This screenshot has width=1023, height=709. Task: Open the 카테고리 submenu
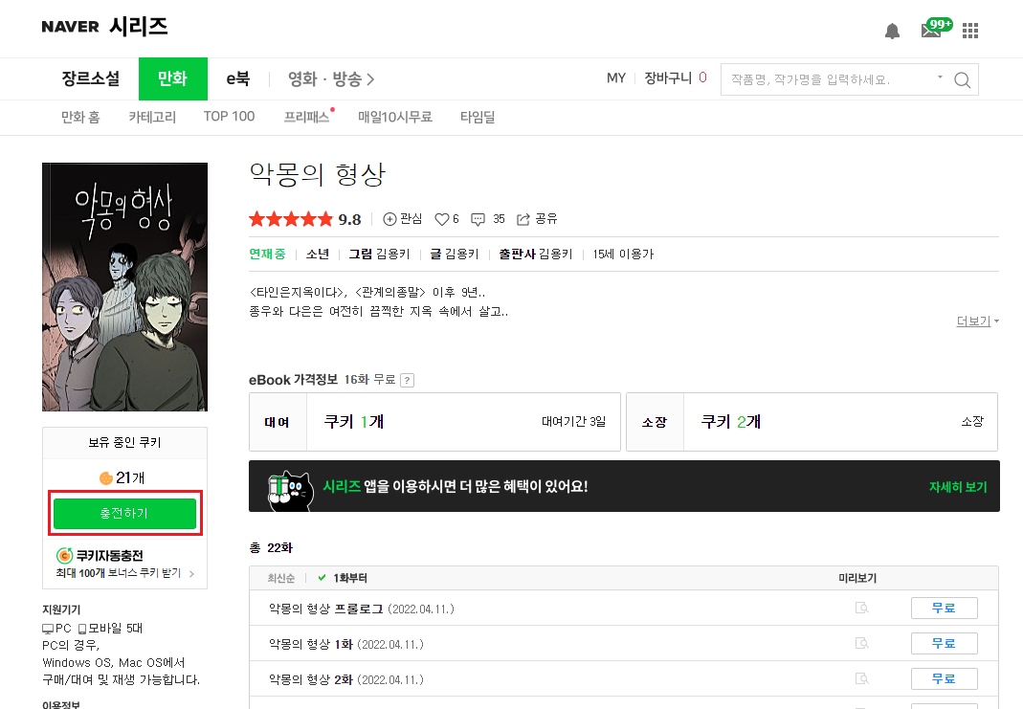tap(152, 118)
